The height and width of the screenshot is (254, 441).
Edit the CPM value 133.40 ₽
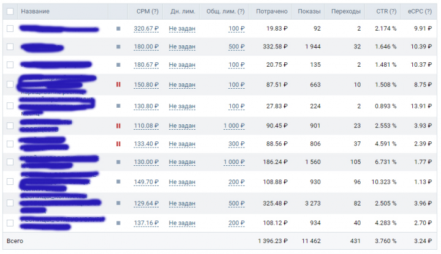point(146,144)
